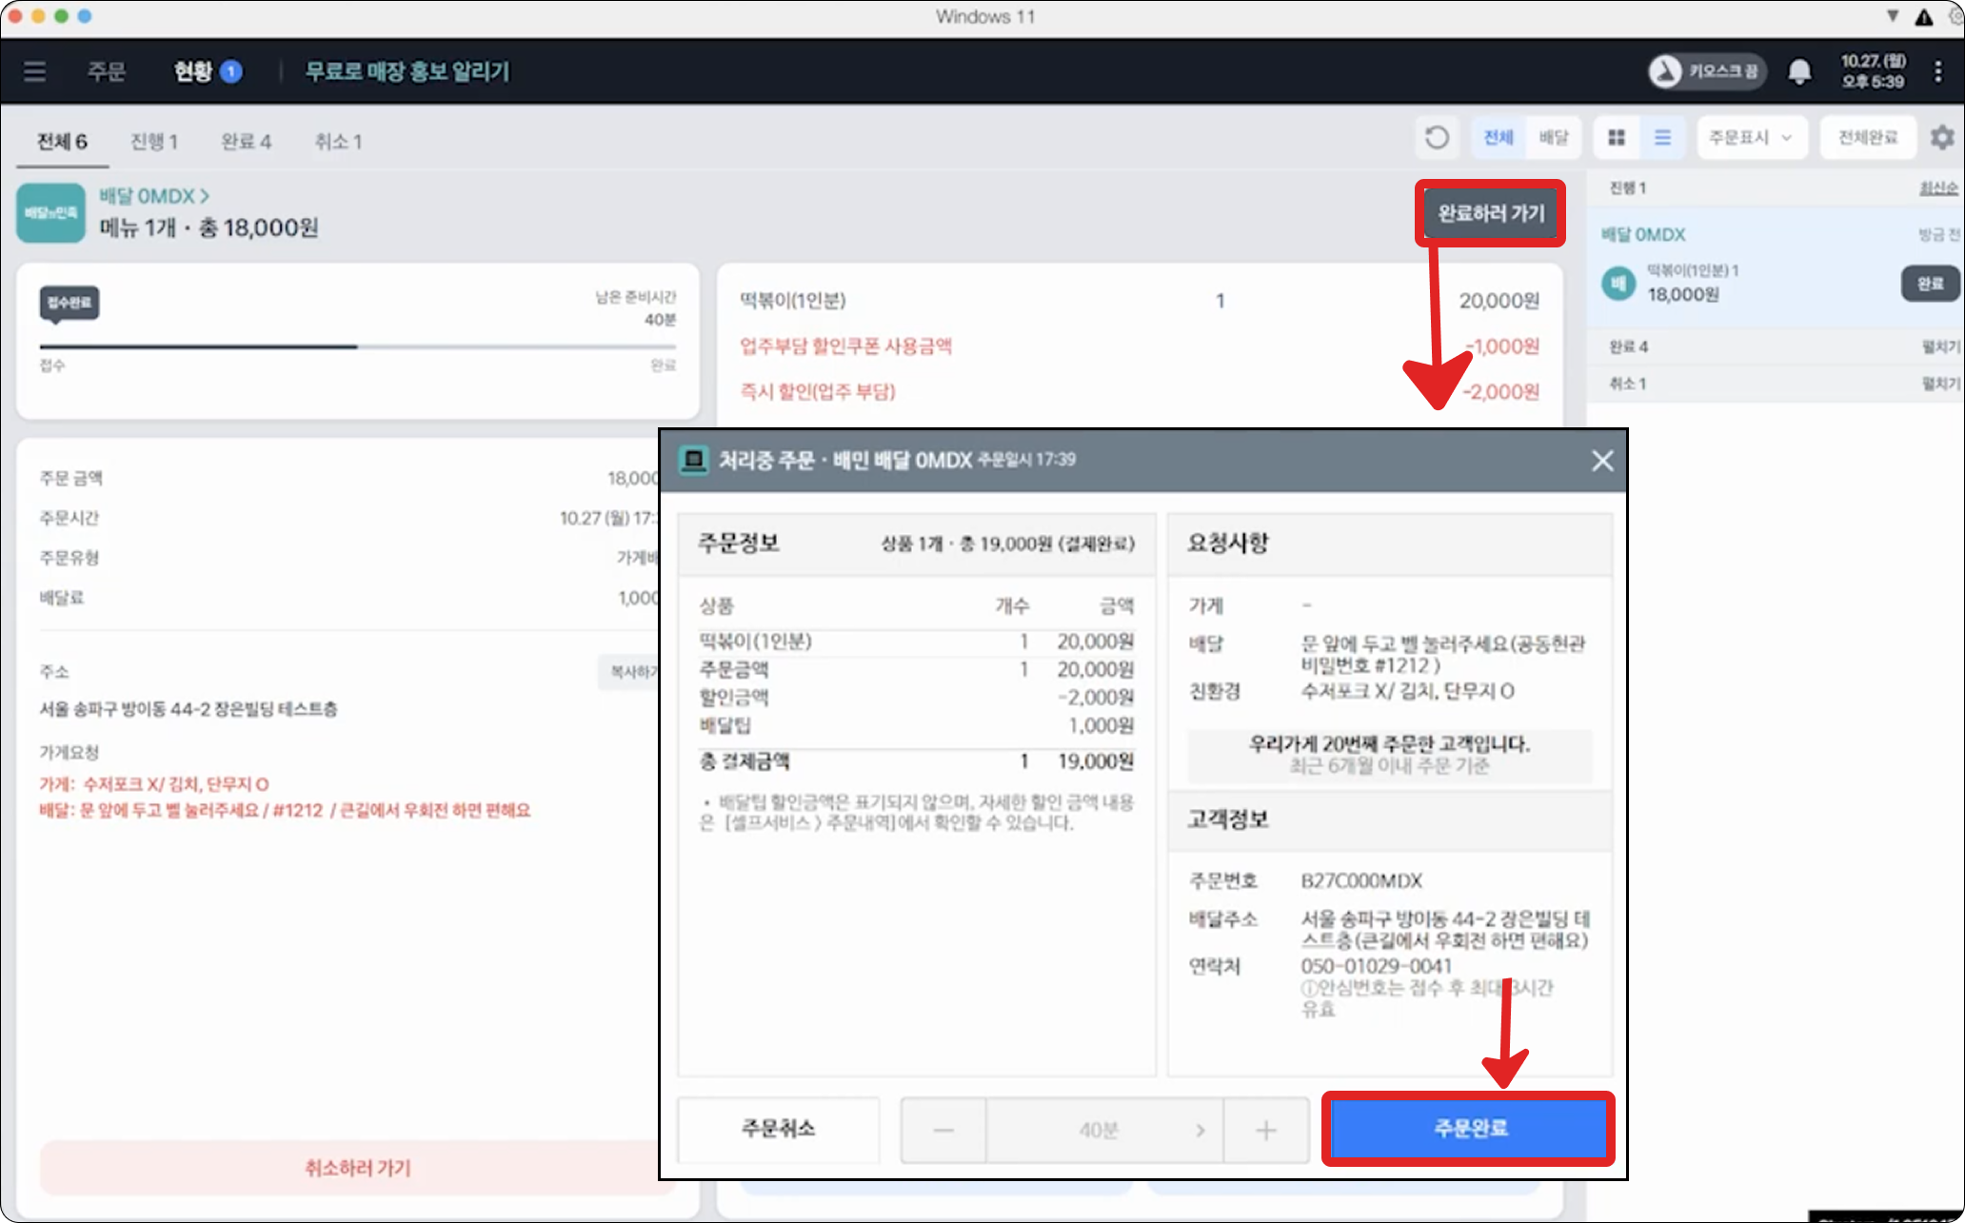The height and width of the screenshot is (1223, 1965).
Task: Click the notification bell icon
Action: click(1798, 71)
